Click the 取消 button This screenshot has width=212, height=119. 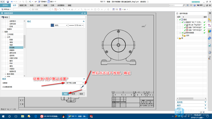click(81, 94)
